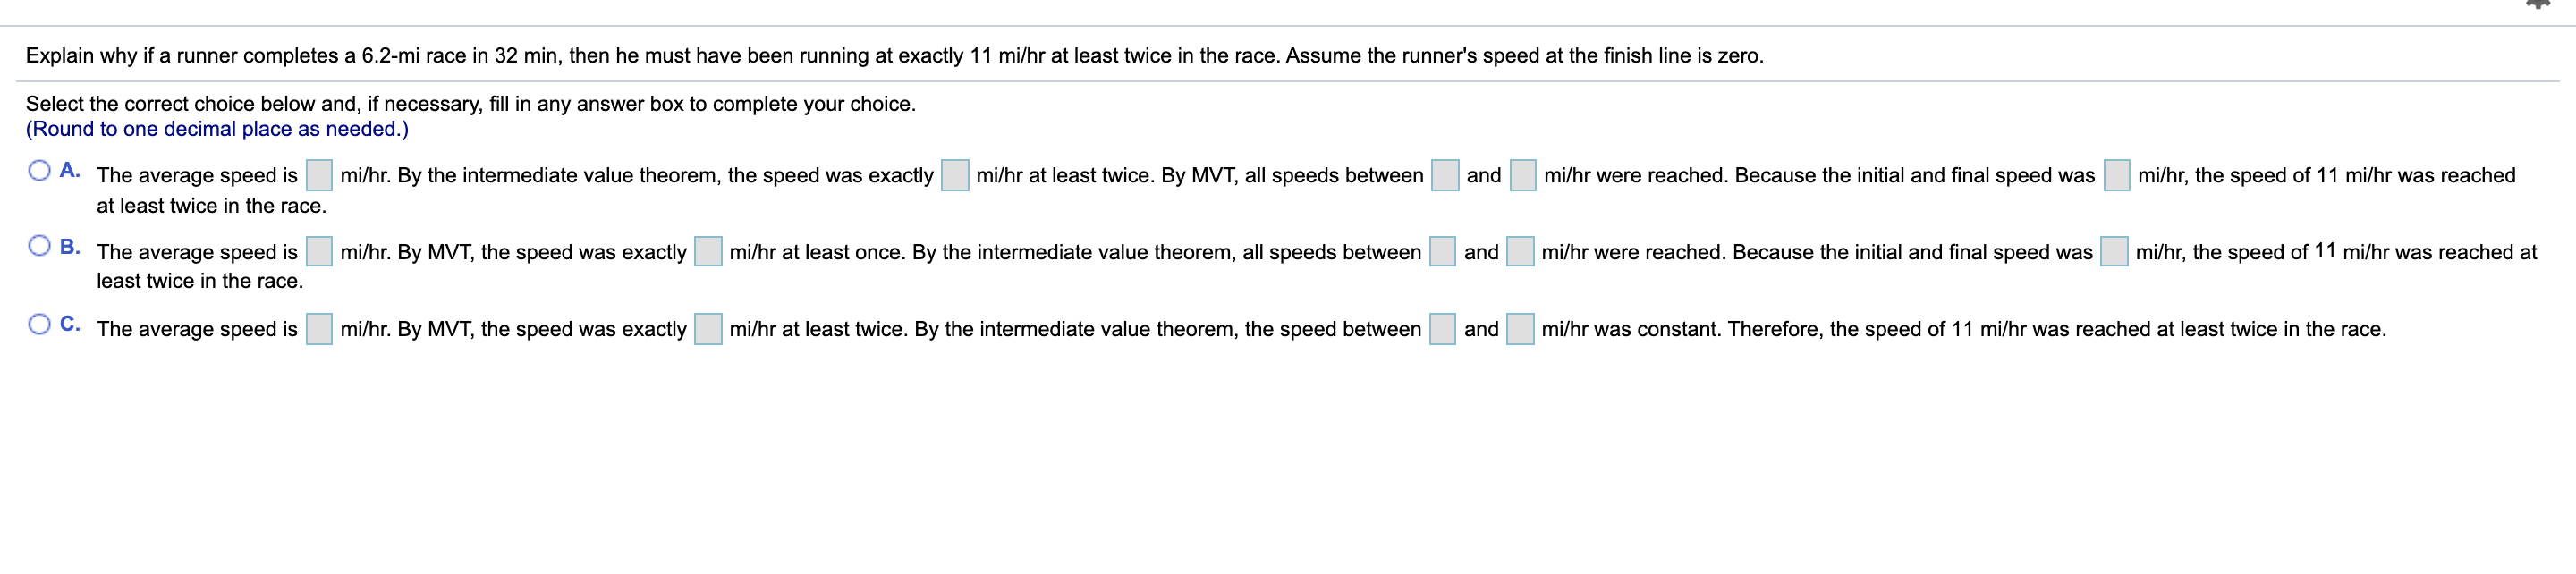Click exact speed box in choice A
Screen dimensions: 2576x574
[x=955, y=175]
